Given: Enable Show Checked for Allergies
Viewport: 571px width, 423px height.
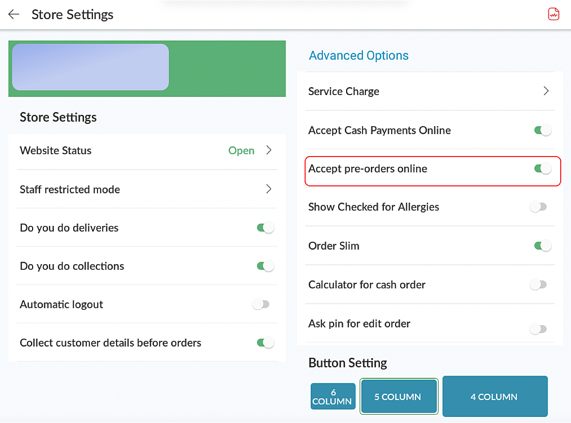Looking at the screenshot, I should [538, 207].
